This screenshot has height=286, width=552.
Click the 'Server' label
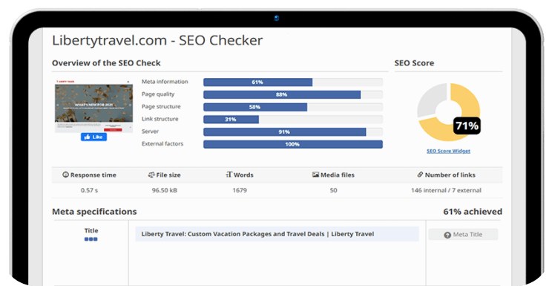coord(151,131)
